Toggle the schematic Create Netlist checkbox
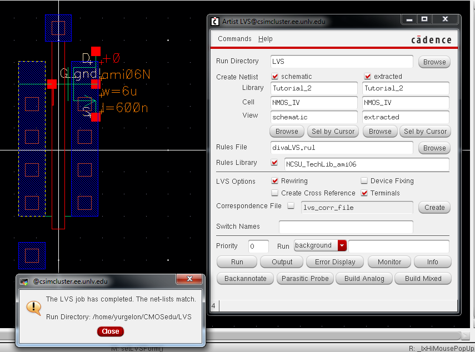 point(275,76)
